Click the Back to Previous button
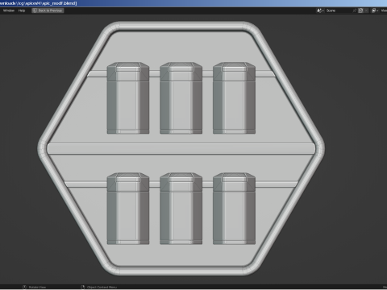This screenshot has height=290, width=387. pyautogui.click(x=48, y=10)
